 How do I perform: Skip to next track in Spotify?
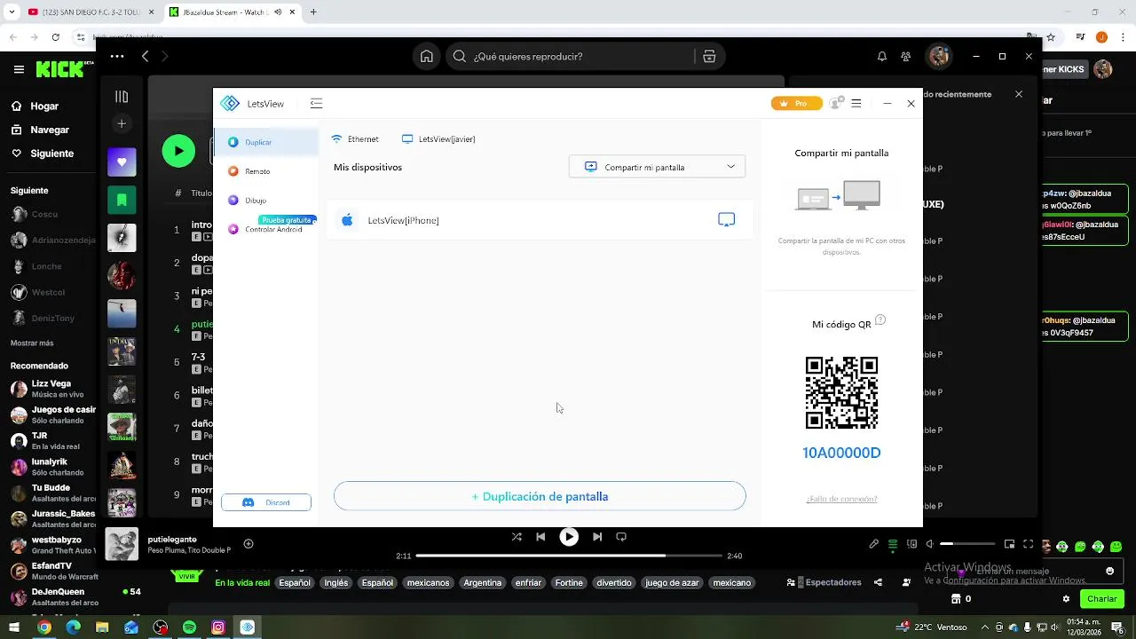[x=597, y=537]
